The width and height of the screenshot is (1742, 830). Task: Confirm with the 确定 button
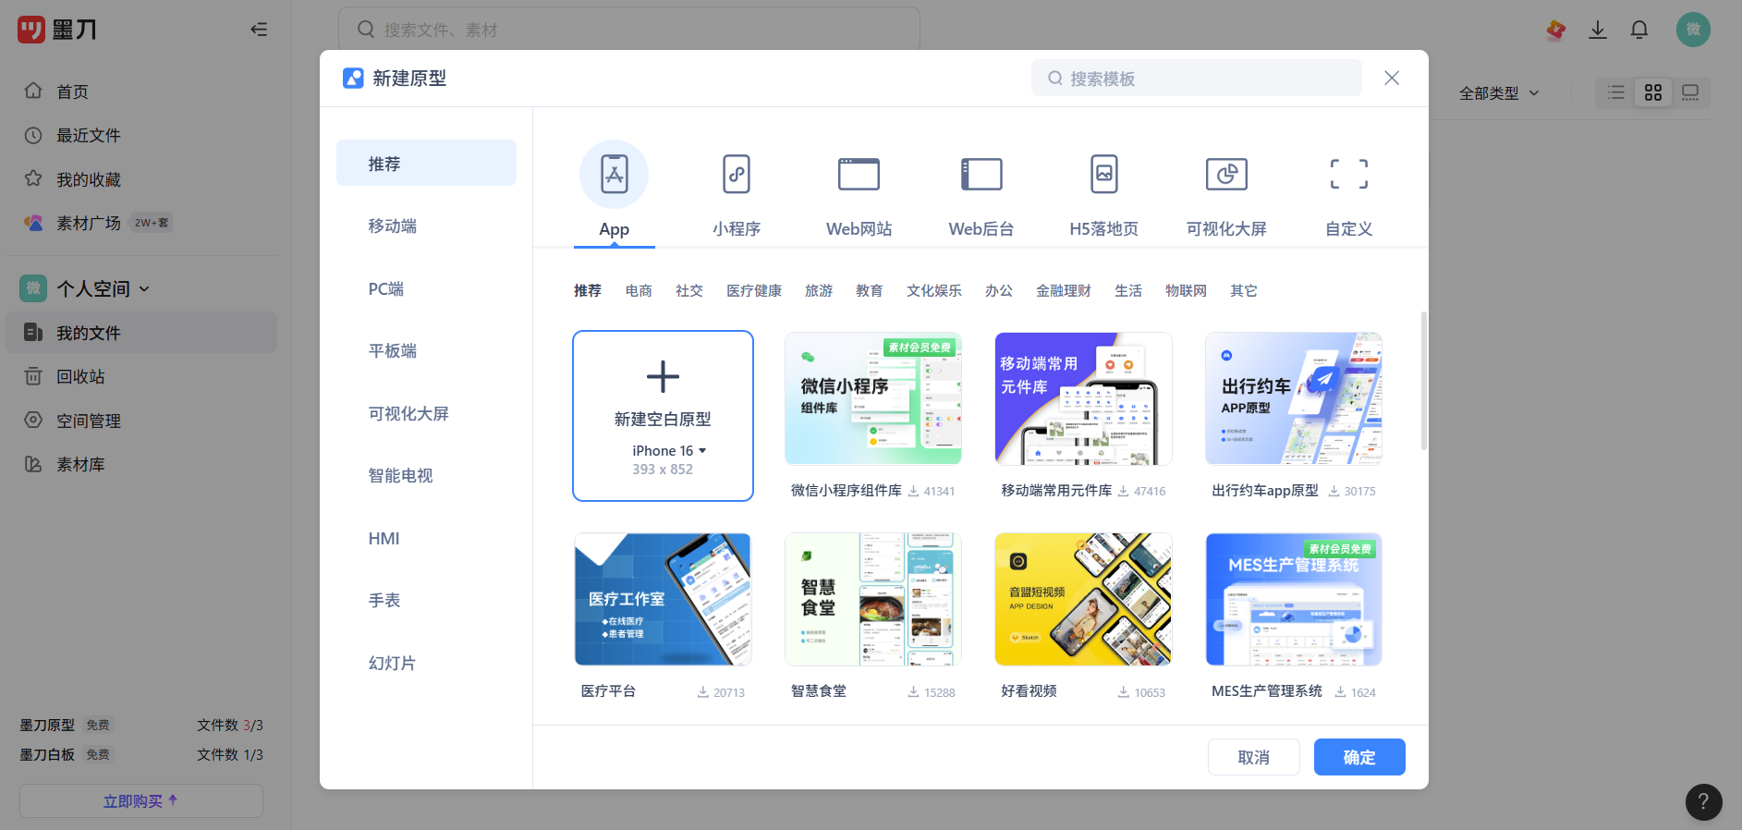[x=1358, y=757]
